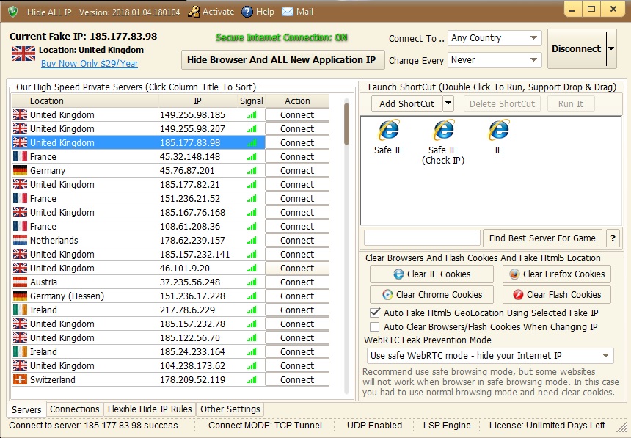Click the Chrome icon on Clear Chrome Cookies

click(x=387, y=295)
